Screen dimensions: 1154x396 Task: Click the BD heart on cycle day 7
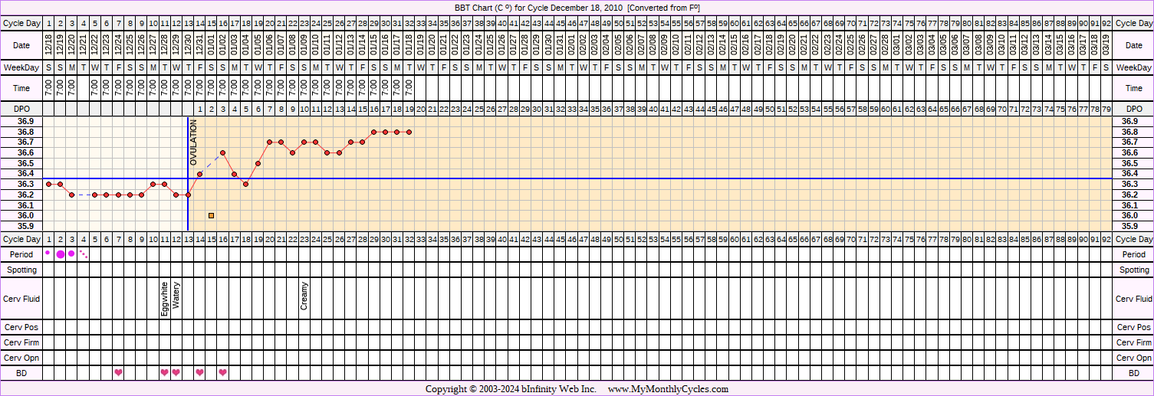118,373
